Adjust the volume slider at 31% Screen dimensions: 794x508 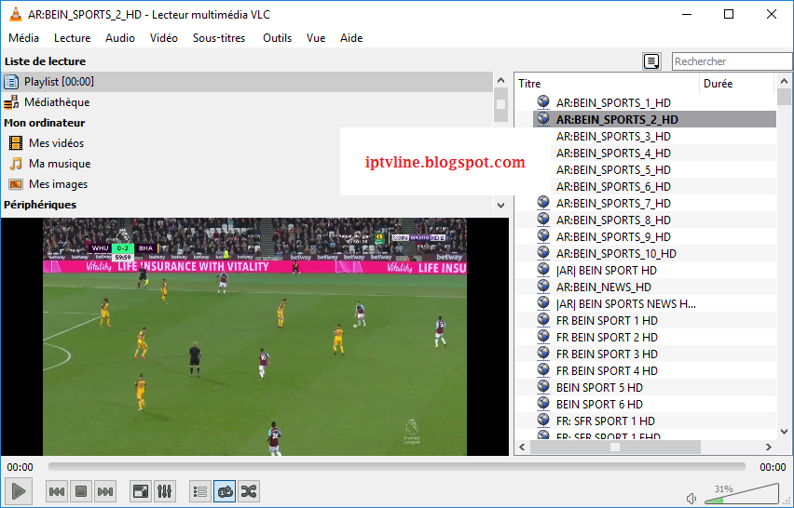click(x=742, y=494)
